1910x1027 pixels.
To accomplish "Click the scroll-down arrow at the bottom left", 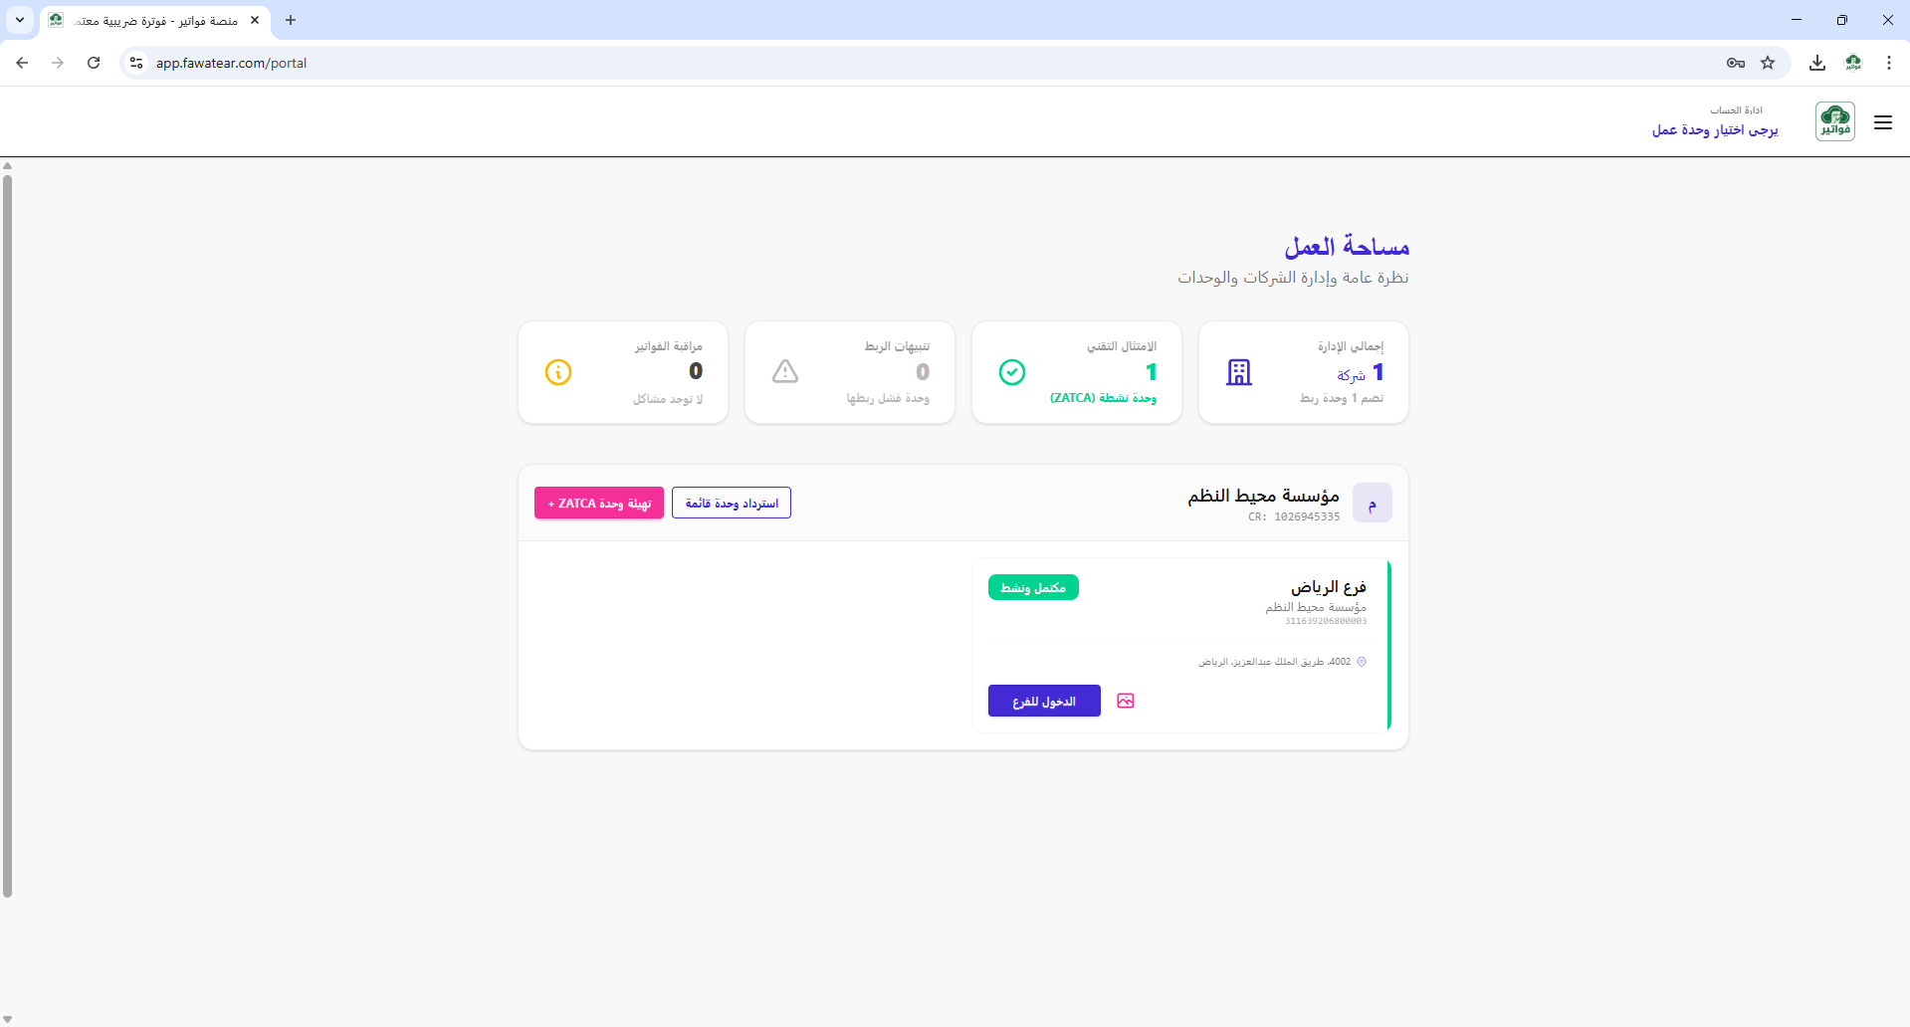I will [x=7, y=1019].
